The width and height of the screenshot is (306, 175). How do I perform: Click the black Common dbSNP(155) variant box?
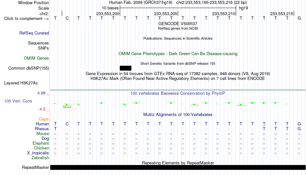click(126, 68)
